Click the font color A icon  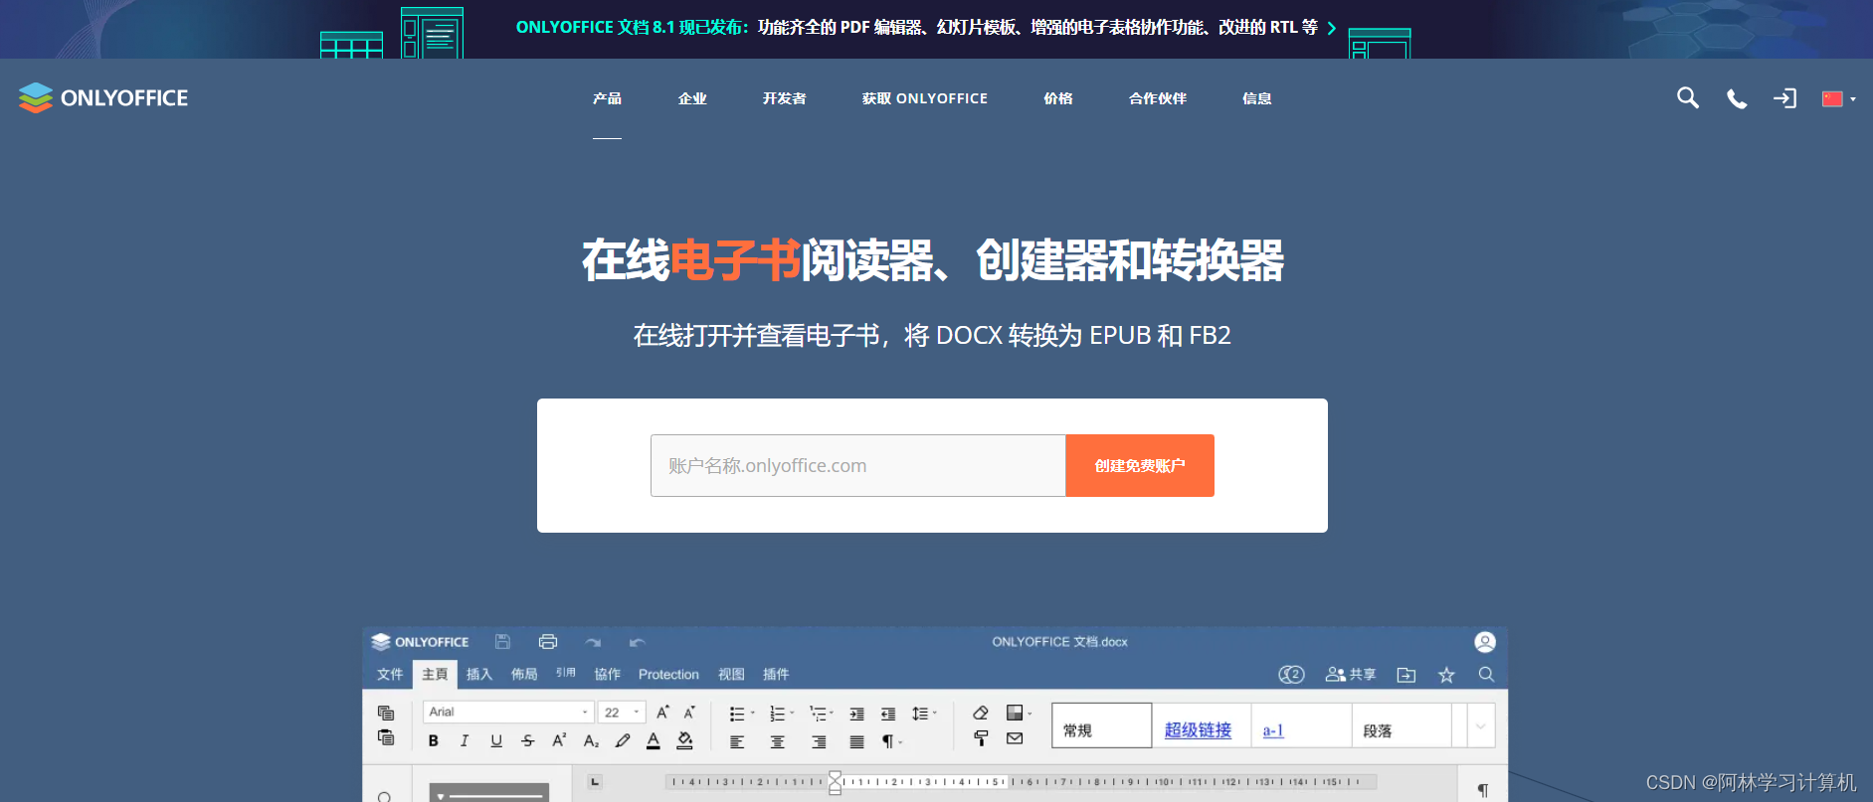654,740
